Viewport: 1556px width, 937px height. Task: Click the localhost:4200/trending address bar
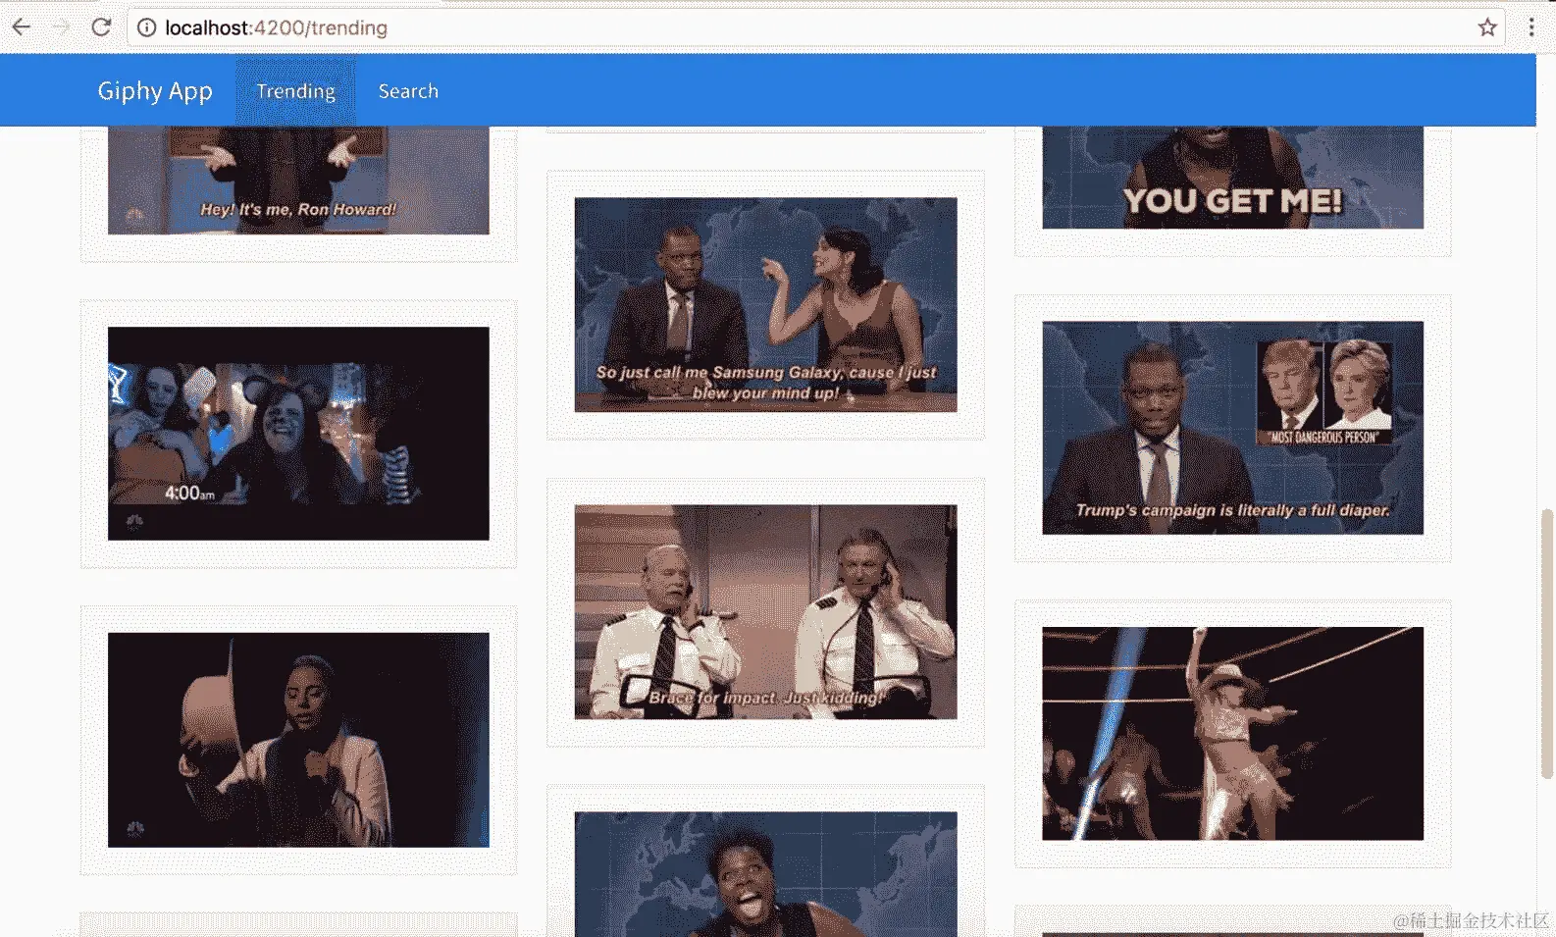point(817,27)
